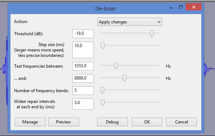The height and width of the screenshot is (136, 215).
Task: Click the Widen repair intervals slider thumb
Action: 102,103
